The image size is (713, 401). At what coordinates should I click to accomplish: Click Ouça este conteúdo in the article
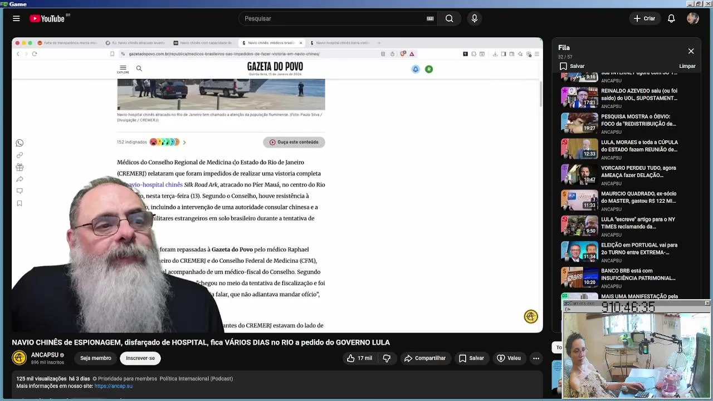coord(294,142)
